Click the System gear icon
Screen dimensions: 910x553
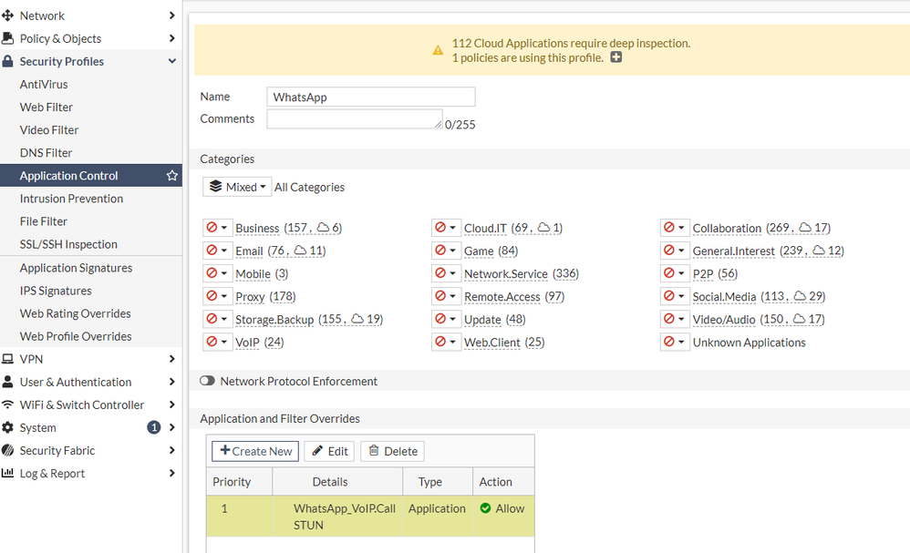point(8,428)
